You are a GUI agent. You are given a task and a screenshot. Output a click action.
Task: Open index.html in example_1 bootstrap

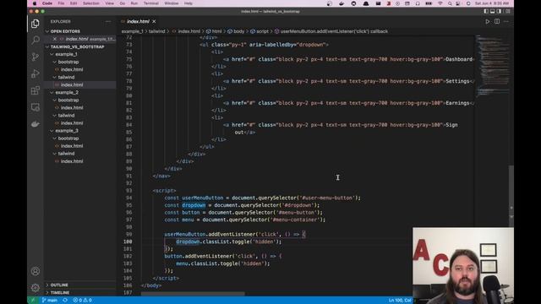tap(80, 69)
